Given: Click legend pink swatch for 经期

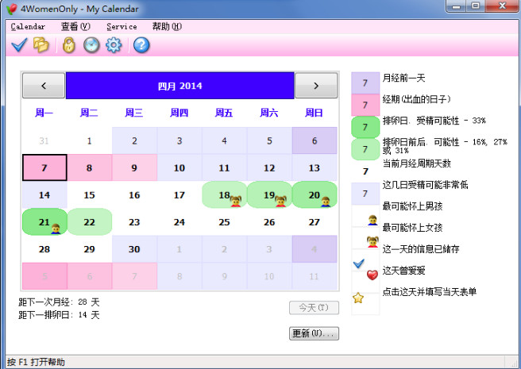Looking at the screenshot, I should tap(365, 105).
